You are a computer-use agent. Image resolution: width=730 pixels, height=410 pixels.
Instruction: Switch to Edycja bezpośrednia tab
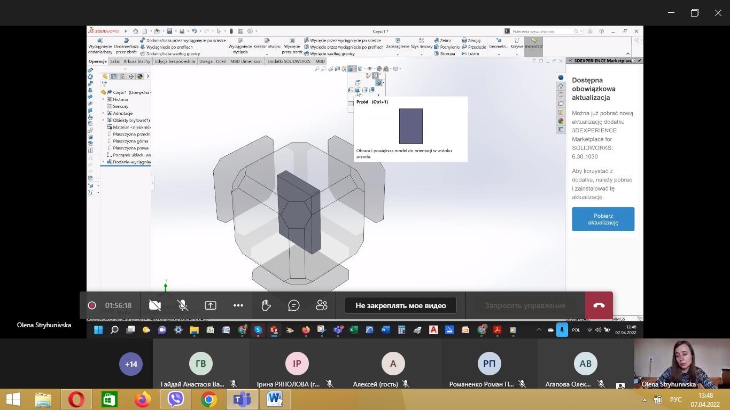pos(175,61)
